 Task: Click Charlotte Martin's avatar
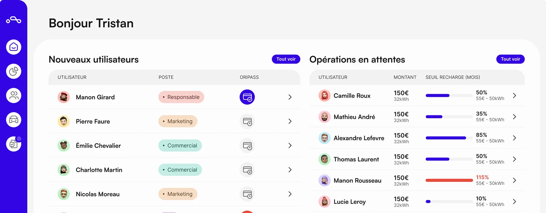click(64, 170)
